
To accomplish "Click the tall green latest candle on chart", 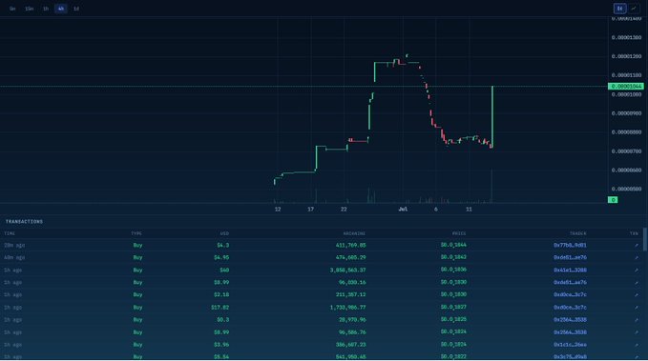I will click(x=492, y=116).
